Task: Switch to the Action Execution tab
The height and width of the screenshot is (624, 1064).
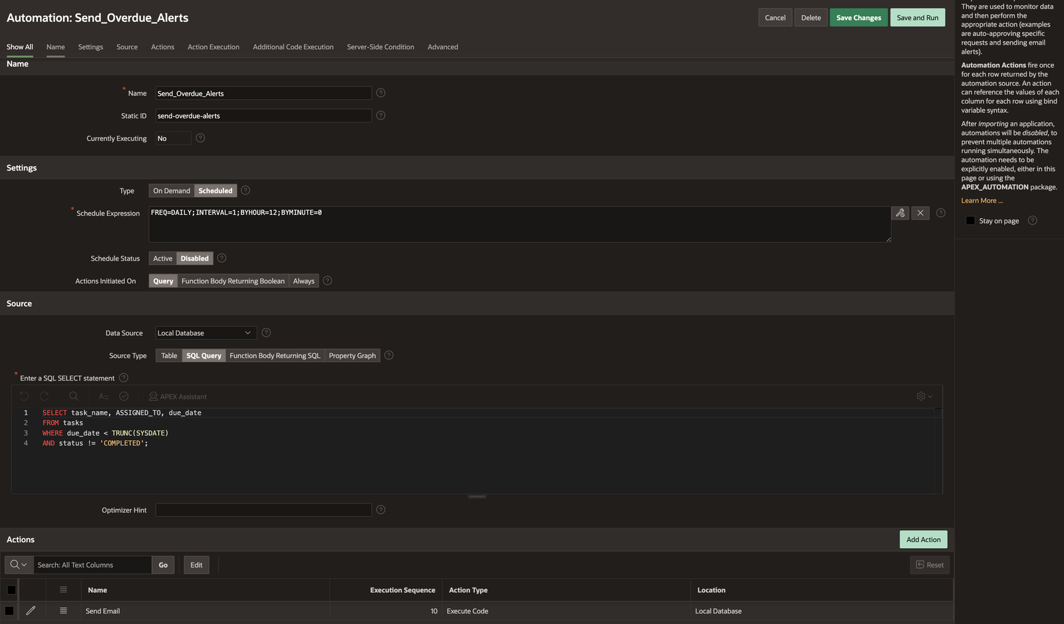Action: [213, 47]
